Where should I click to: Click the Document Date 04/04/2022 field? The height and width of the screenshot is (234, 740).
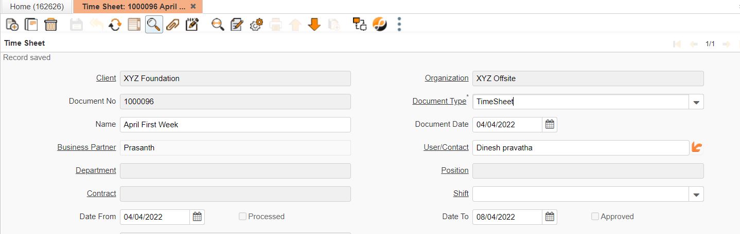507,125
